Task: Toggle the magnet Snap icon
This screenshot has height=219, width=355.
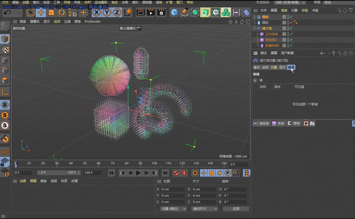Action: (x=5, y=139)
